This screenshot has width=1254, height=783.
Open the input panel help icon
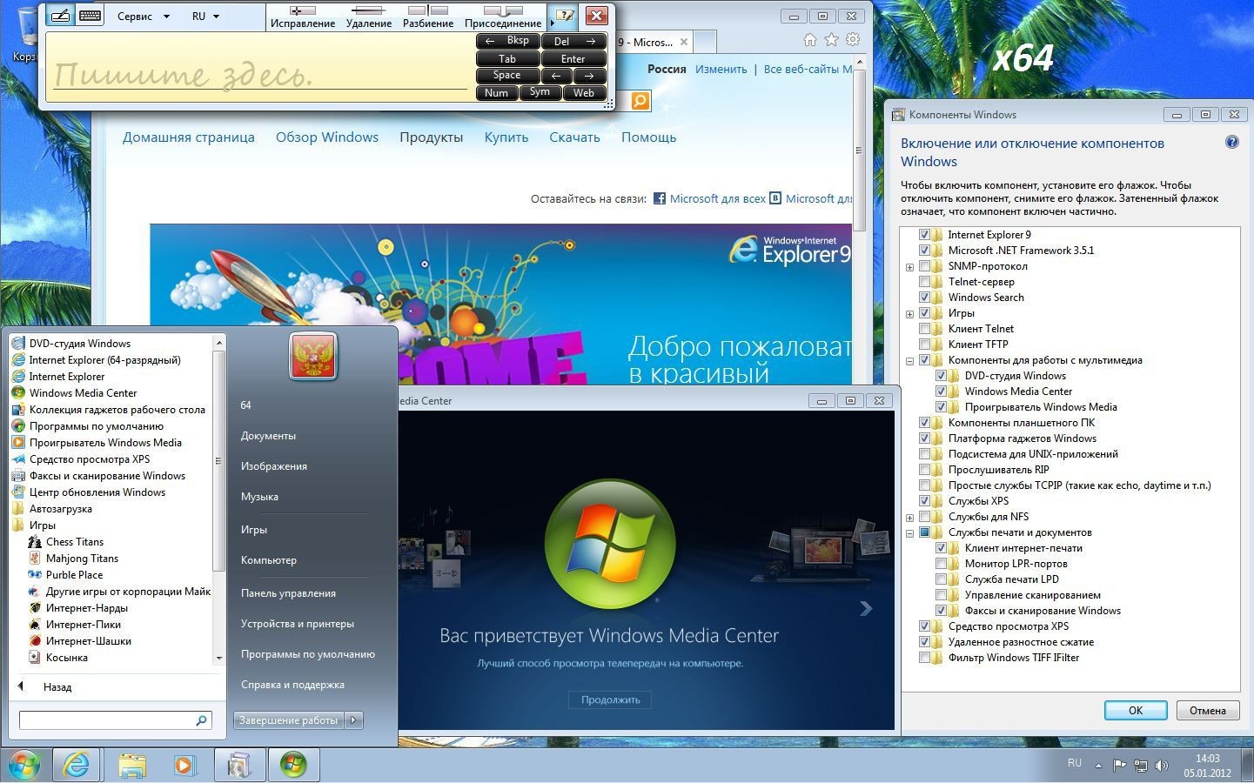pyautogui.click(x=565, y=16)
